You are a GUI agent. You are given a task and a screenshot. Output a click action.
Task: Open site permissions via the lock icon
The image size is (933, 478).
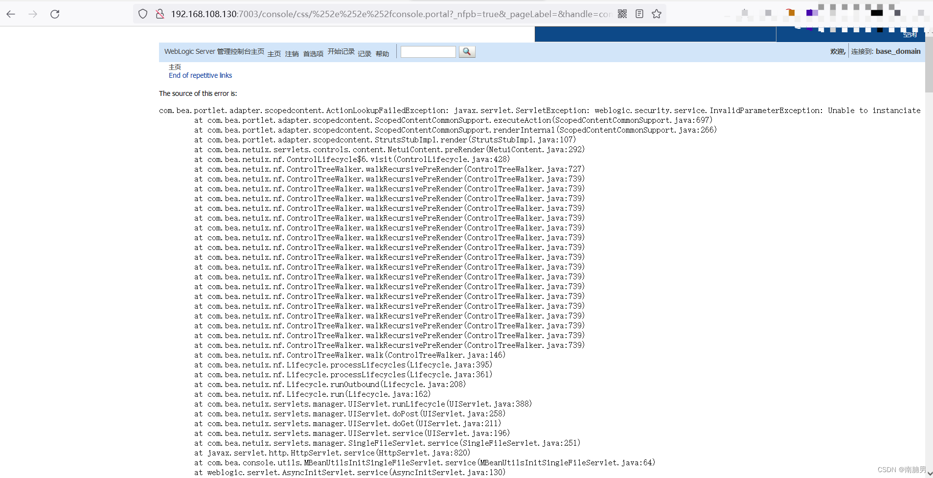pos(160,14)
